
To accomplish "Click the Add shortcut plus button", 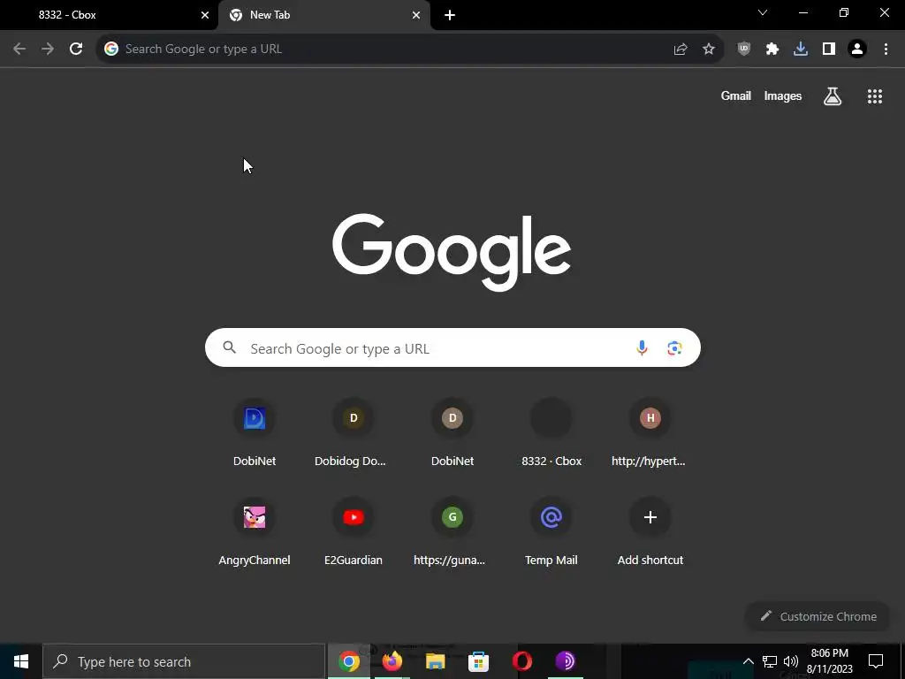I will pyautogui.click(x=650, y=517).
